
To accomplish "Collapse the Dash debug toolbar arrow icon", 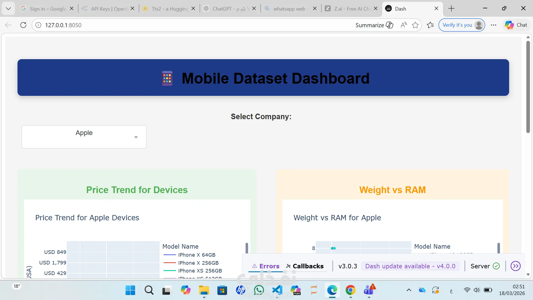I will tap(516, 266).
